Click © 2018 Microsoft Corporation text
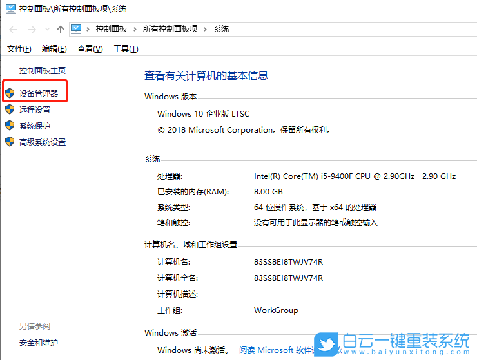477x360 pixels. pyautogui.click(x=244, y=130)
